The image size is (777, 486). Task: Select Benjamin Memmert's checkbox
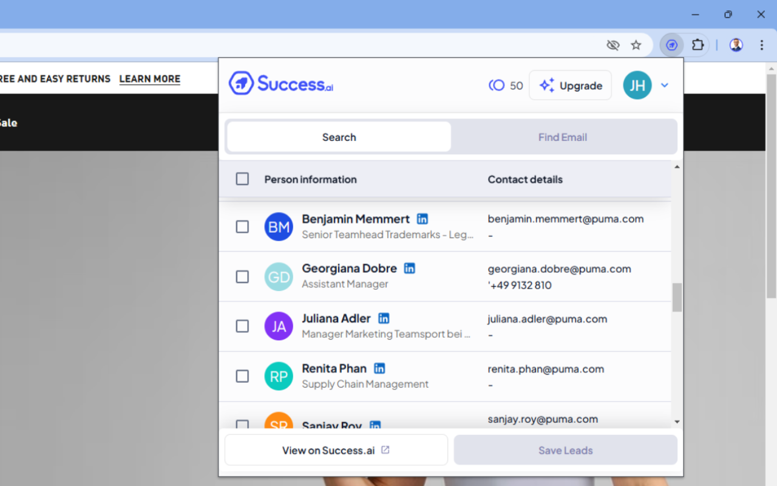coord(242,227)
